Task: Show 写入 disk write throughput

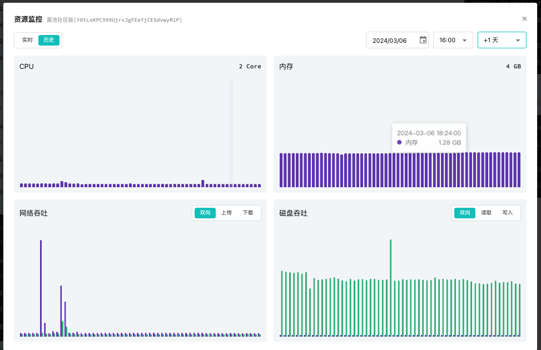Action: (507, 213)
